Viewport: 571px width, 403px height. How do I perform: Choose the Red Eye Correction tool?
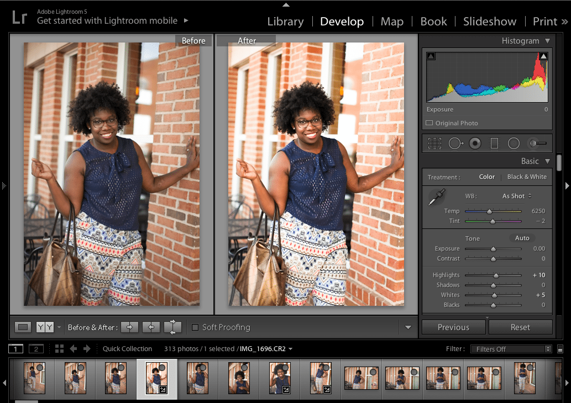coord(474,144)
